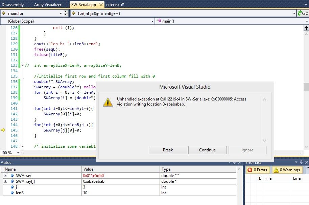Viewport: 309px width, 205px height.
Task: Toggle the 0 Warnings filter button
Action: (x=287, y=170)
